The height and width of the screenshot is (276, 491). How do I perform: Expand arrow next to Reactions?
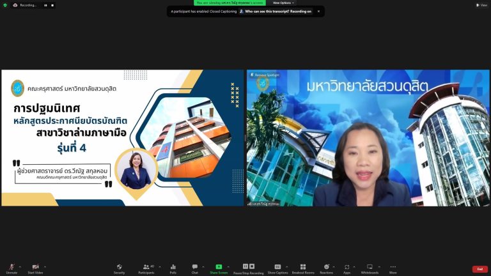click(x=334, y=267)
